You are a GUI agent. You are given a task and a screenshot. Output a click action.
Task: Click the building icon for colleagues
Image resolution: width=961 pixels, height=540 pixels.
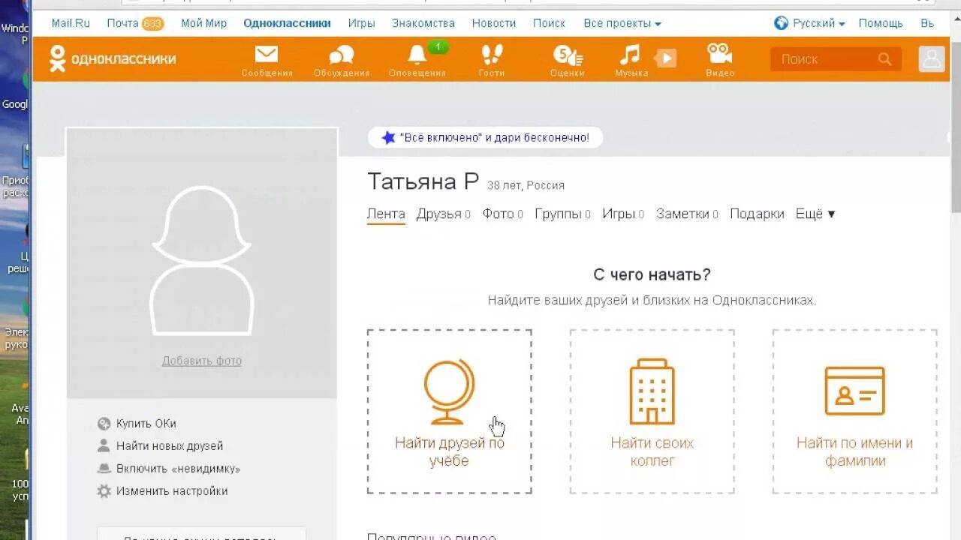coord(652,391)
